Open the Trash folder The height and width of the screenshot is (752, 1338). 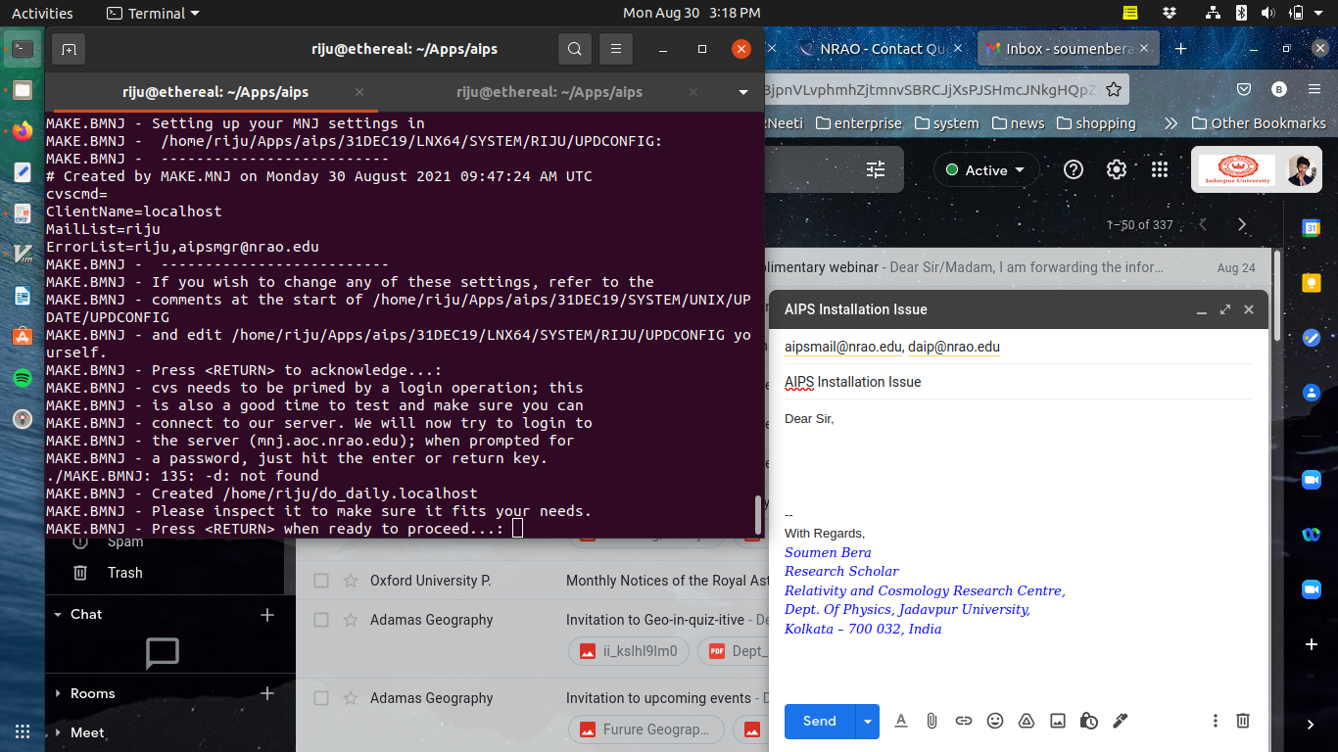(x=124, y=573)
